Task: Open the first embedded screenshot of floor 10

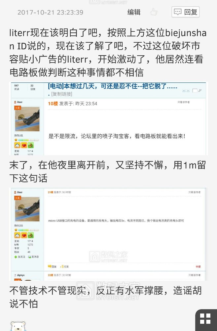Action: click(x=108, y=118)
